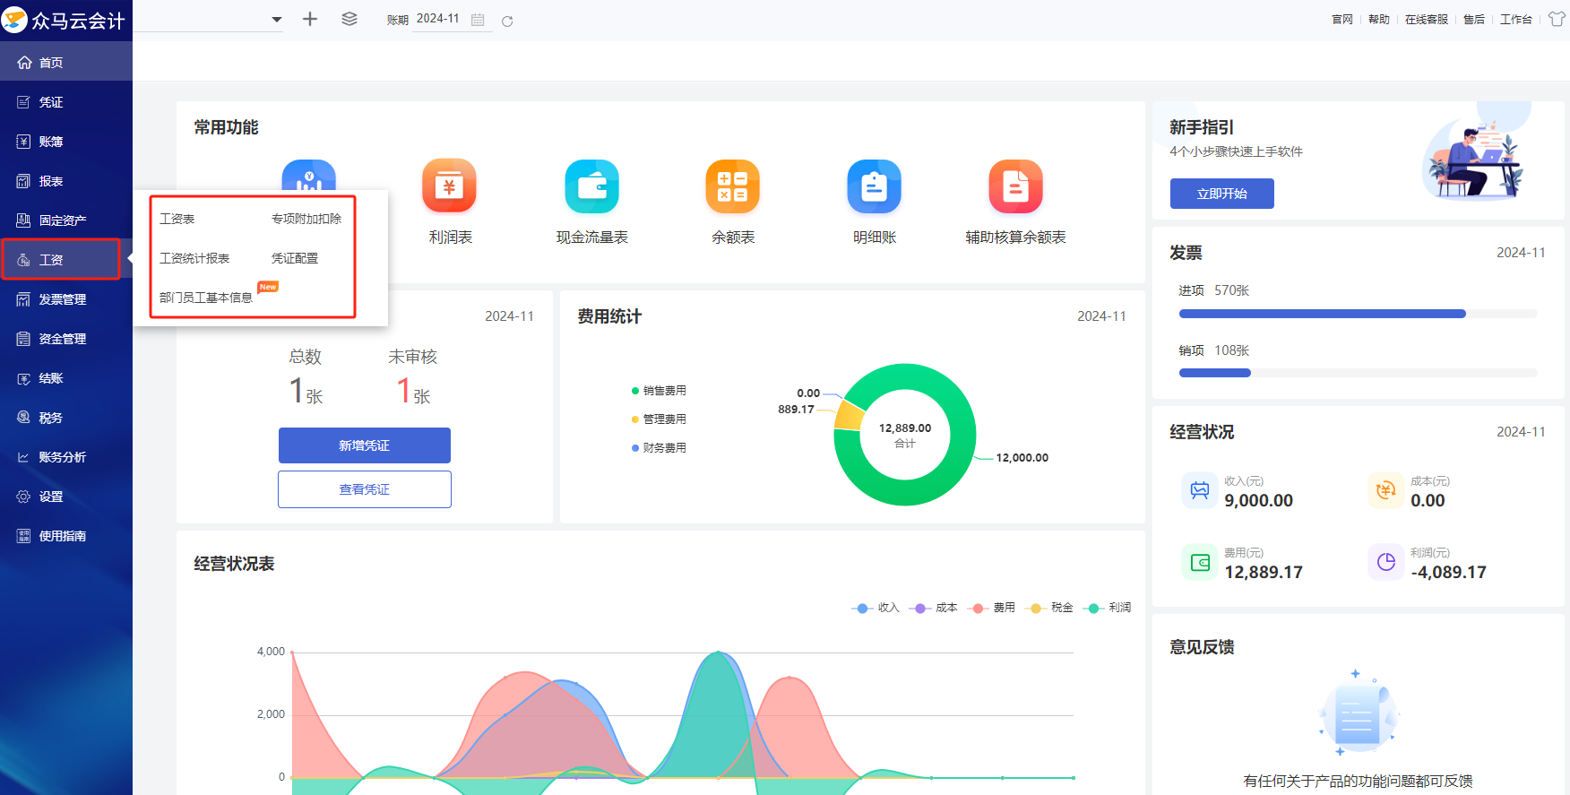1570x795 pixels.
Task: Click the 新增凭证 button
Action: pyautogui.click(x=365, y=445)
